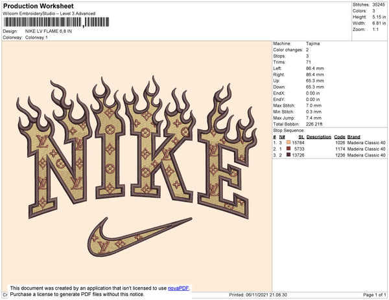Click the Stitches value 35245
This screenshot has width=389, height=300.
tap(379, 5)
